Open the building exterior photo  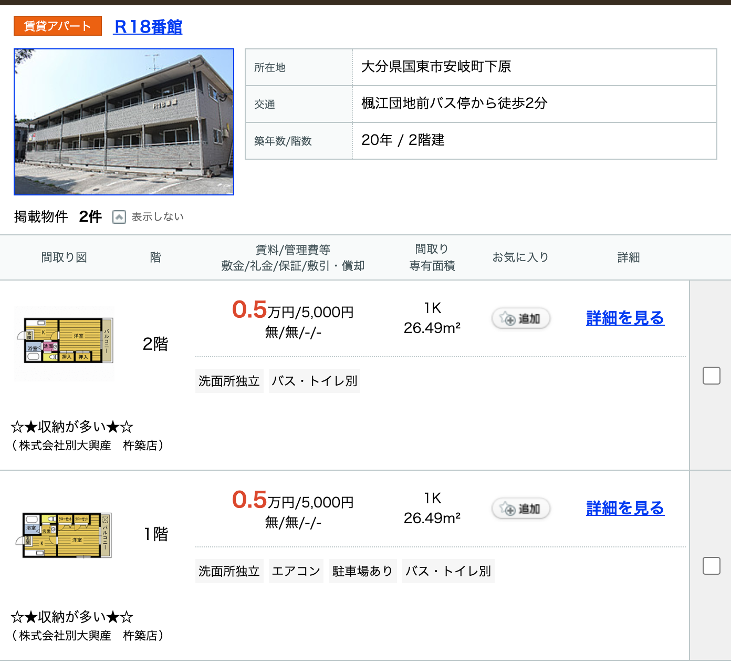click(x=124, y=122)
